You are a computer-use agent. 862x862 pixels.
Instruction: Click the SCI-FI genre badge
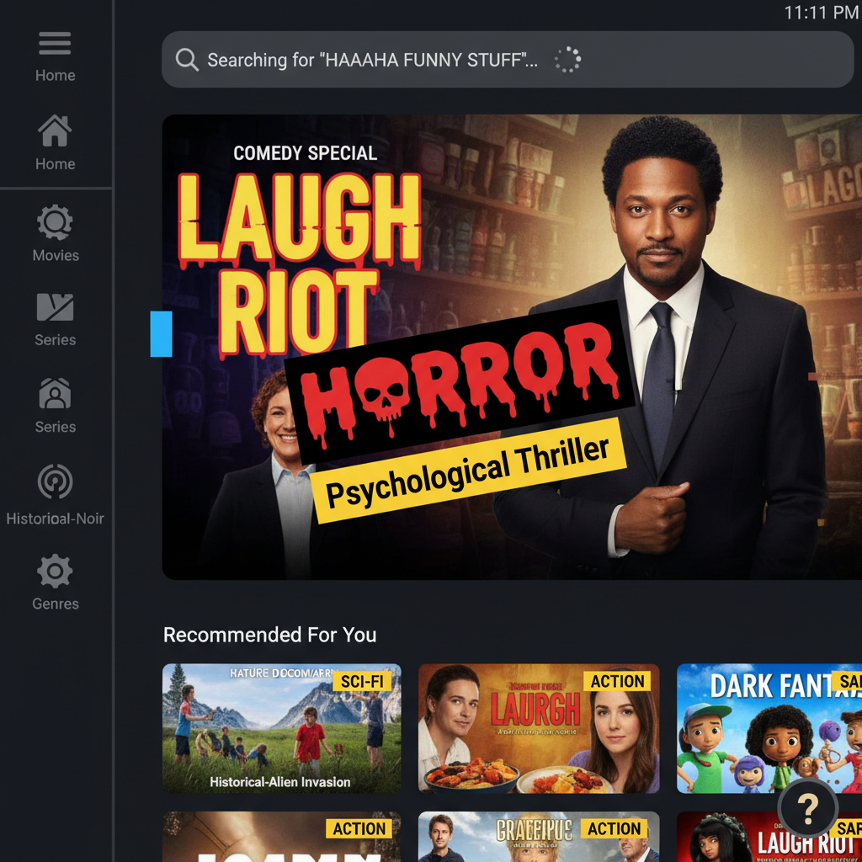pos(363,681)
